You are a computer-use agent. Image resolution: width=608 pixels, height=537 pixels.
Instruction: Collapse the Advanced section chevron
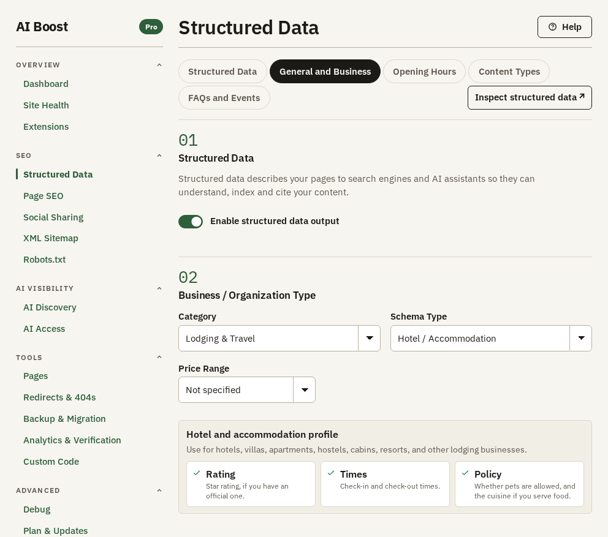159,490
